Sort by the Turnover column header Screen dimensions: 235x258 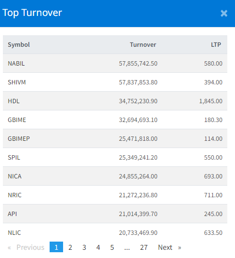coord(143,44)
